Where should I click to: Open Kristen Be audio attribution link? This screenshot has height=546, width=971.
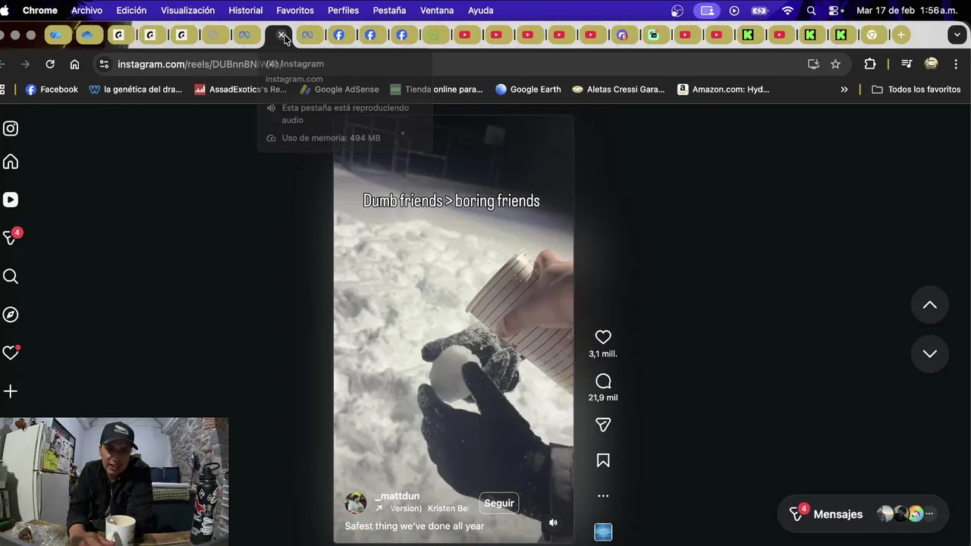448,509
